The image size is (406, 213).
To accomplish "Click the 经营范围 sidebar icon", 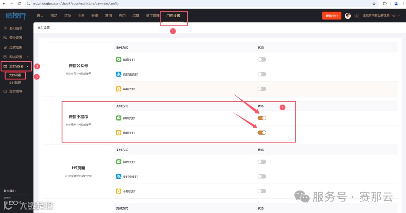I will point(5,47).
